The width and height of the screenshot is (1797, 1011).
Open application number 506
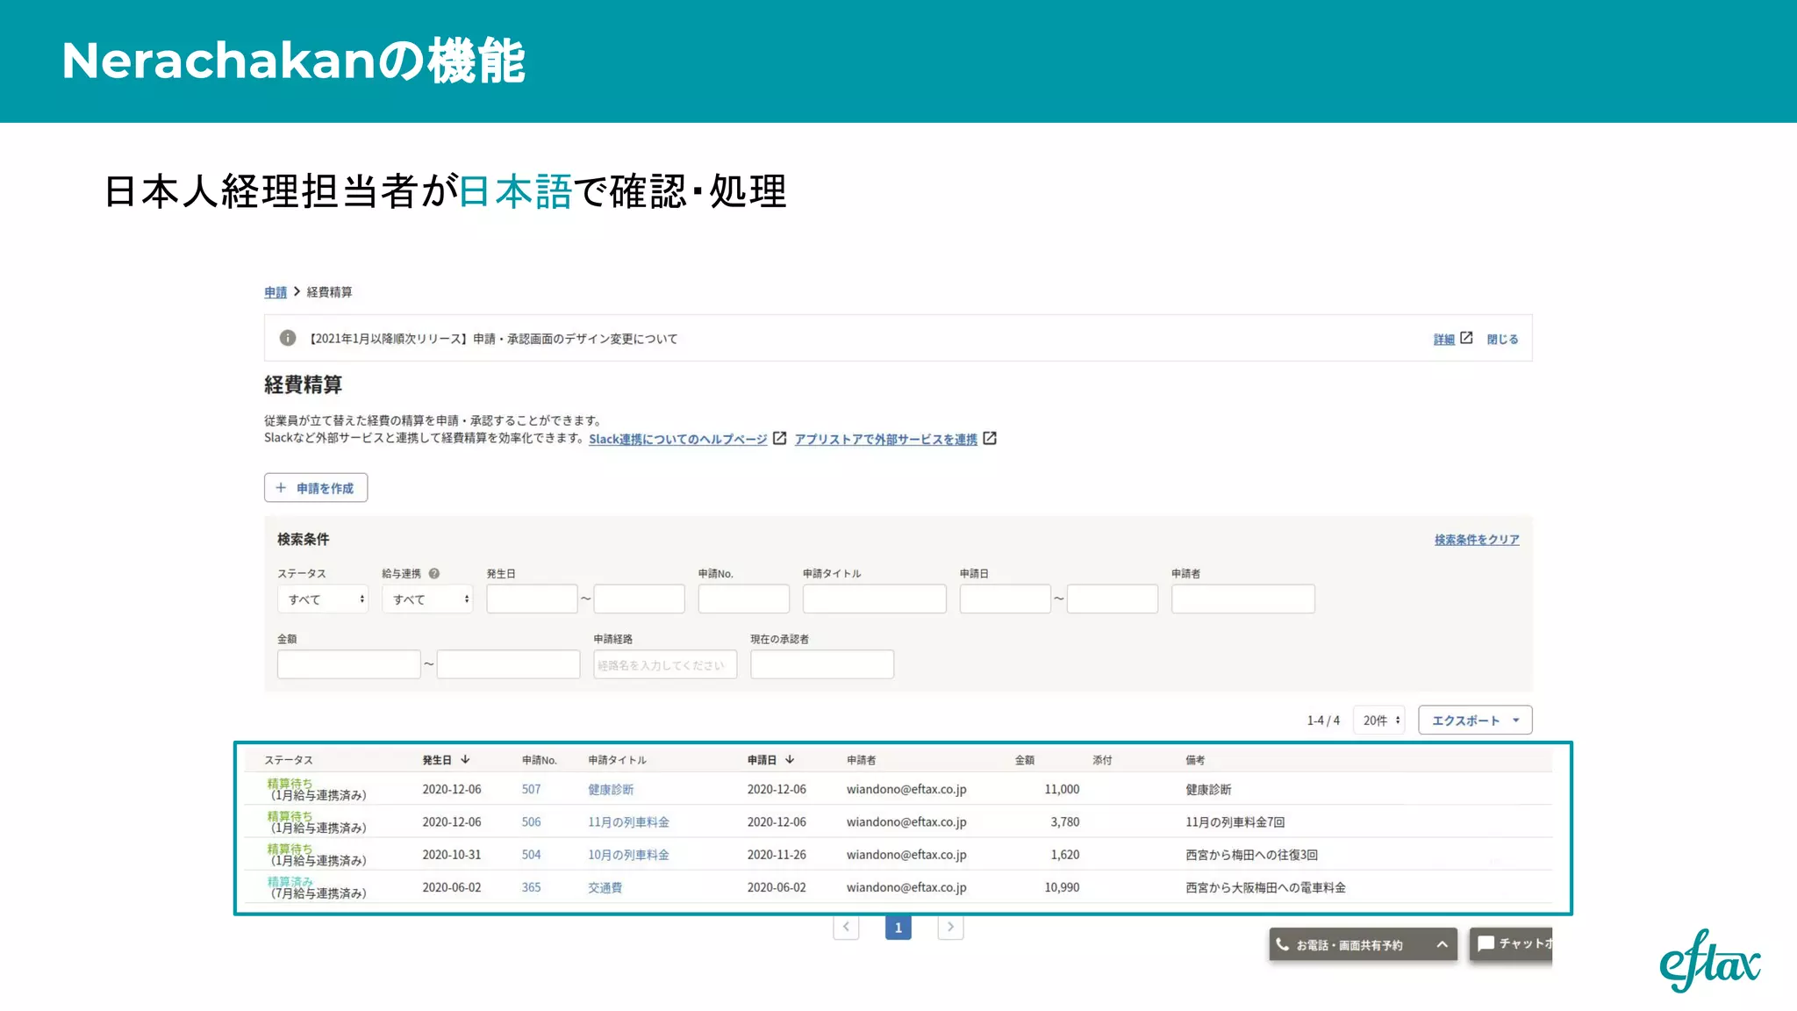(531, 822)
